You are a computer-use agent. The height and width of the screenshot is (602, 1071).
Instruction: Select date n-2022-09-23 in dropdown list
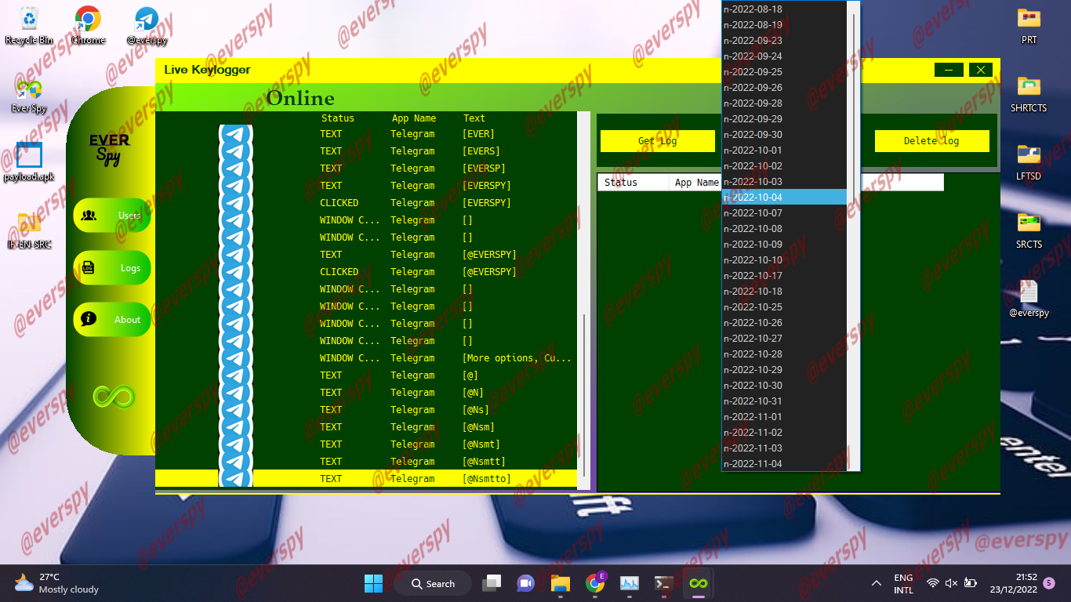coord(784,41)
